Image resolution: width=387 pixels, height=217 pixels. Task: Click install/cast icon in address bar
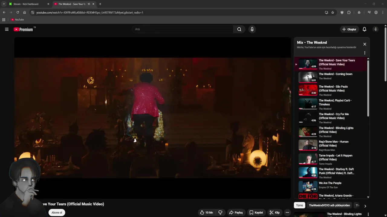pos(326,12)
